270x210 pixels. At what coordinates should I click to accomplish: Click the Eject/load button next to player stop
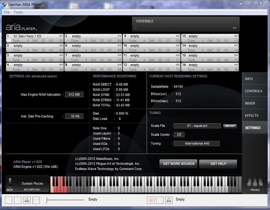tap(27, 200)
